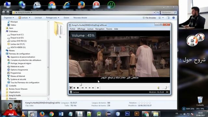The width and height of the screenshot is (208, 117).
Task: Click the system tray volume icon
Action: coord(184,114)
